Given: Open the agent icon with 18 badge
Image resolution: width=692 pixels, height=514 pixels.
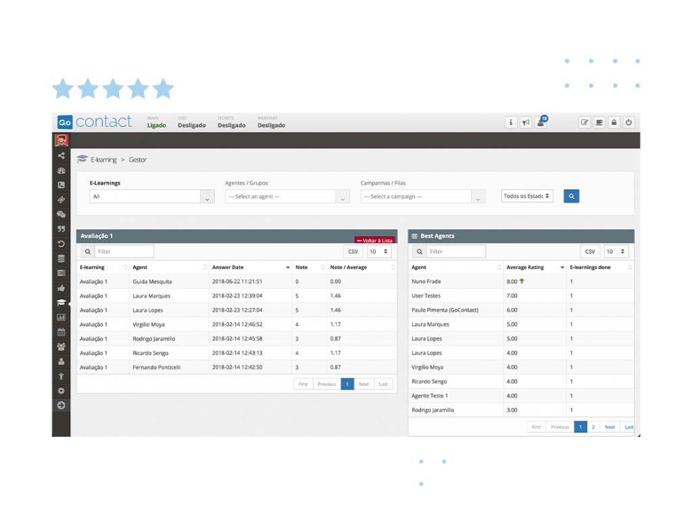Looking at the screenshot, I should coord(541,122).
